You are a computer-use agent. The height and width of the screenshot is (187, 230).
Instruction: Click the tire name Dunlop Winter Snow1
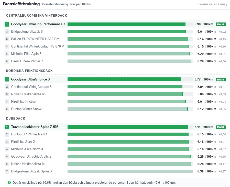pos(27,109)
